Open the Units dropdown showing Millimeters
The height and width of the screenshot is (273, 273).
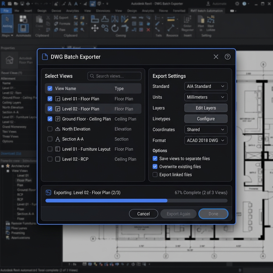point(206,97)
